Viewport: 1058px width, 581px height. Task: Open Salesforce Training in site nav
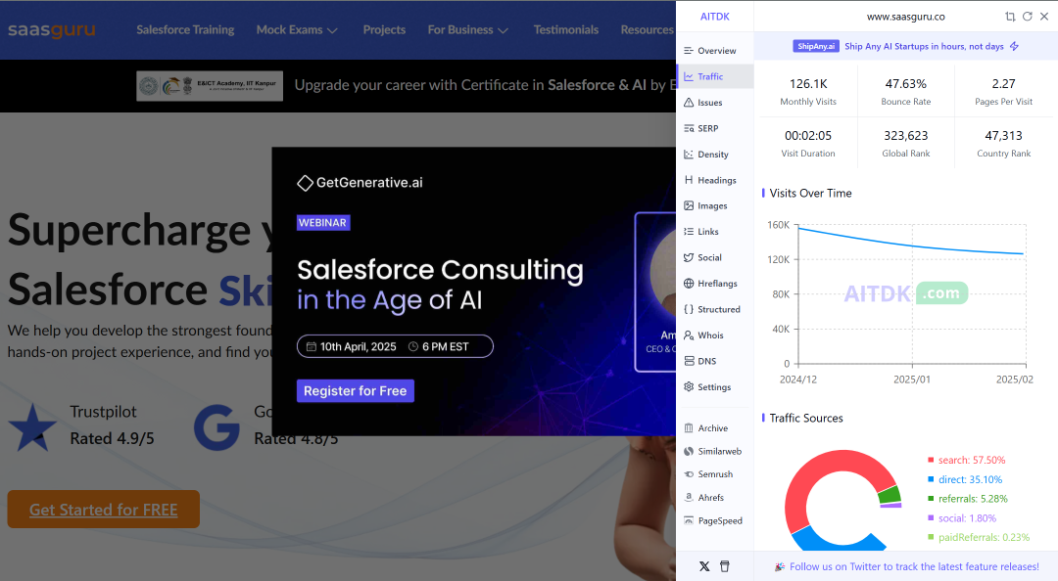(185, 29)
